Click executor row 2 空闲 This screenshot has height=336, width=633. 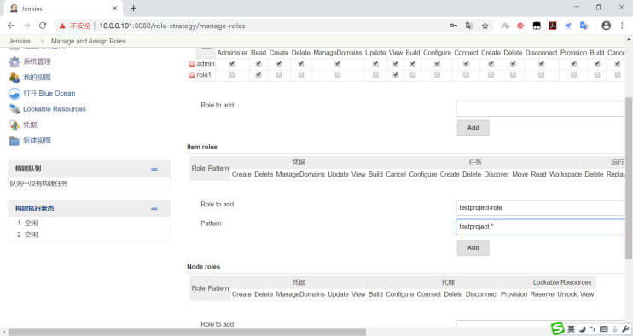click(27, 235)
